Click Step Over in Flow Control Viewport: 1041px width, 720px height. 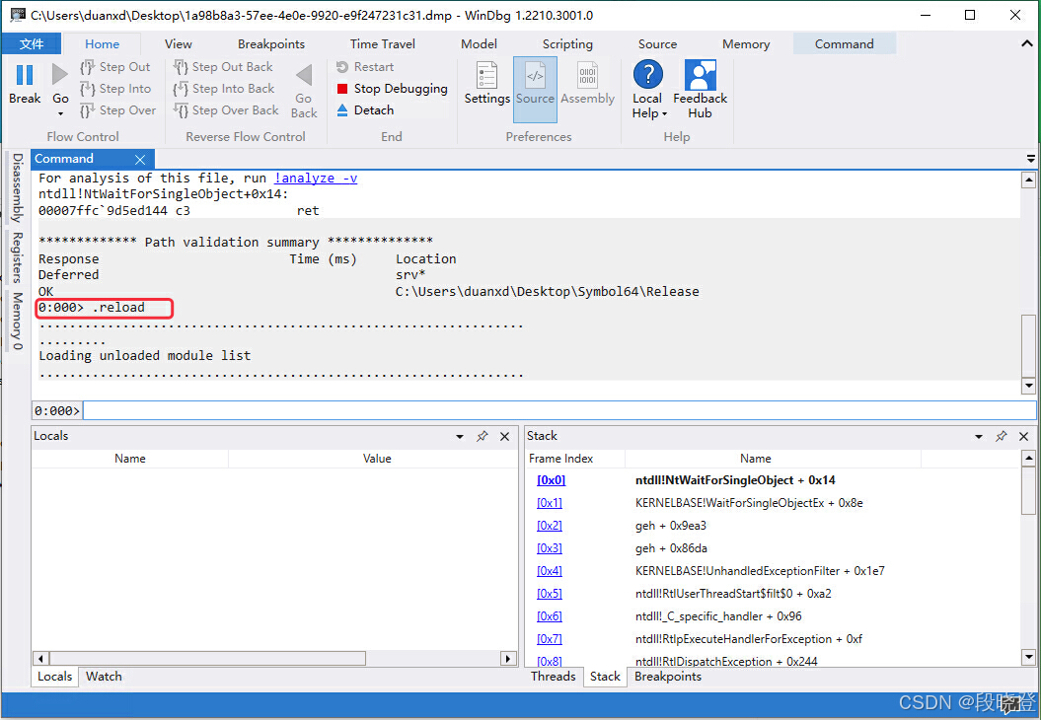[x=118, y=110]
